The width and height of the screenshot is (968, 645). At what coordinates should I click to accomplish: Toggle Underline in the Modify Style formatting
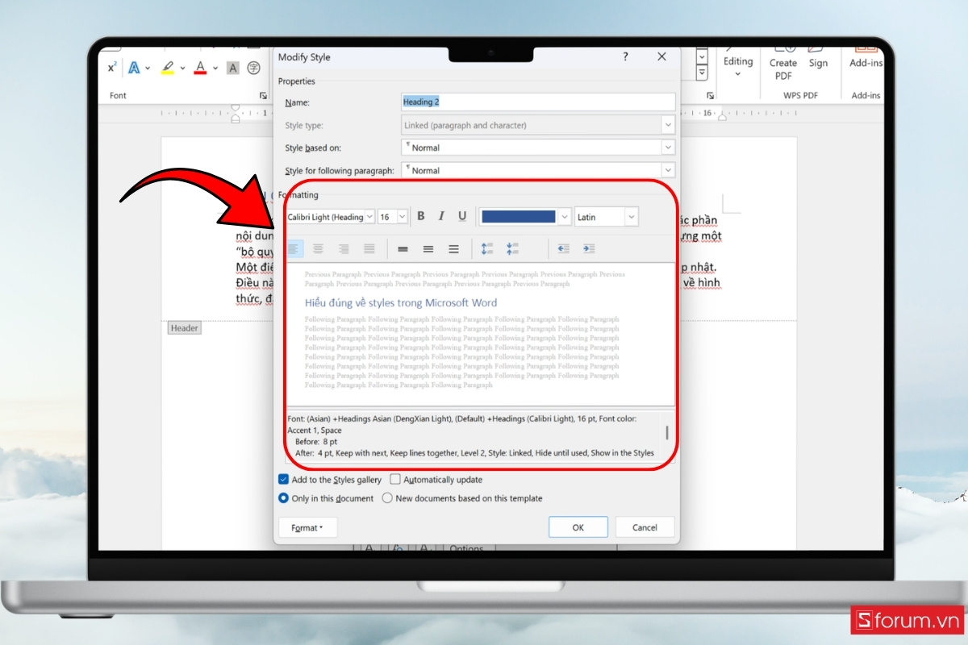[x=462, y=216]
